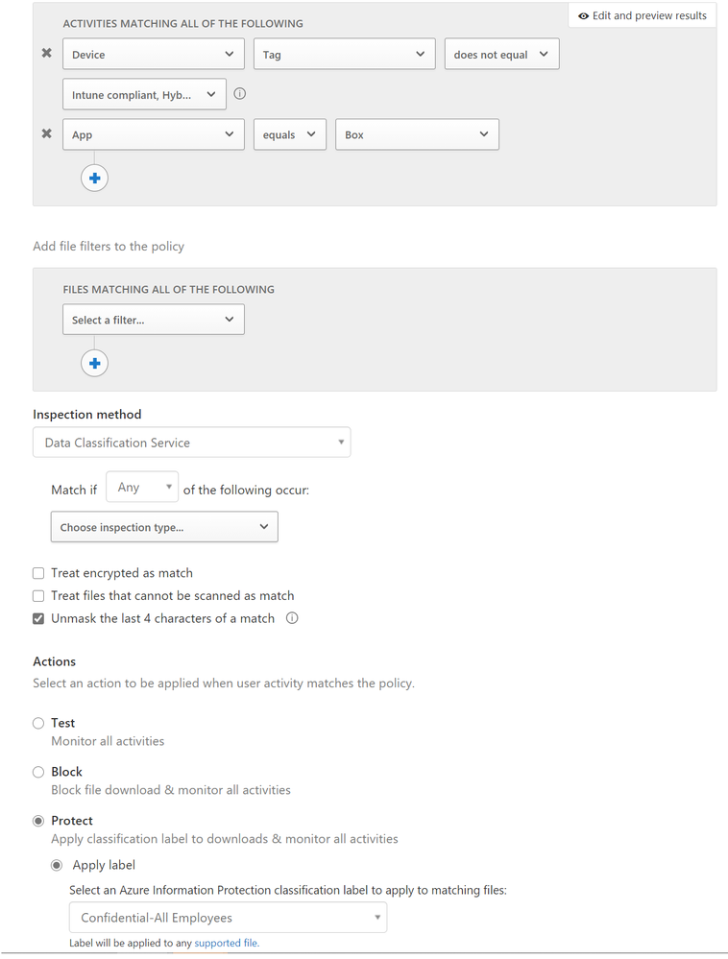Open Confidential-All Employees label dropdown
Image resolution: width=728 pixels, height=959 pixels.
[228, 918]
